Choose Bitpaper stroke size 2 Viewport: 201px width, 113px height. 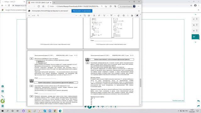pyautogui.click(x=115, y=106)
